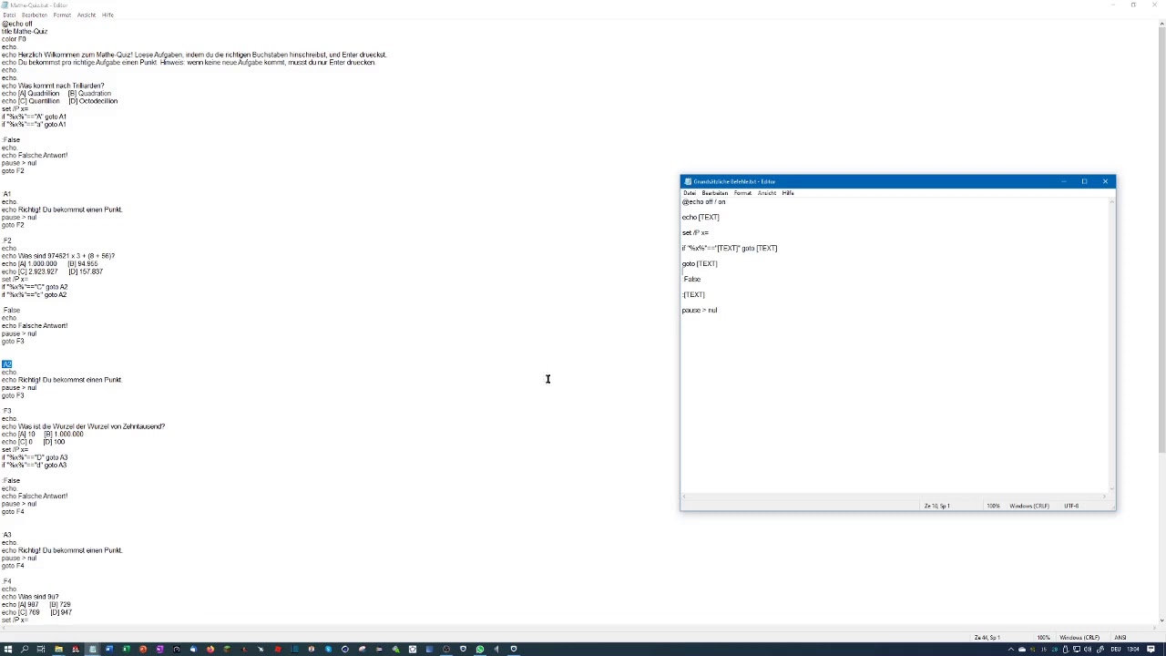Click the line containing 974621 x 3
Image resolution: width=1166 pixels, height=656 pixels.
[58, 256]
